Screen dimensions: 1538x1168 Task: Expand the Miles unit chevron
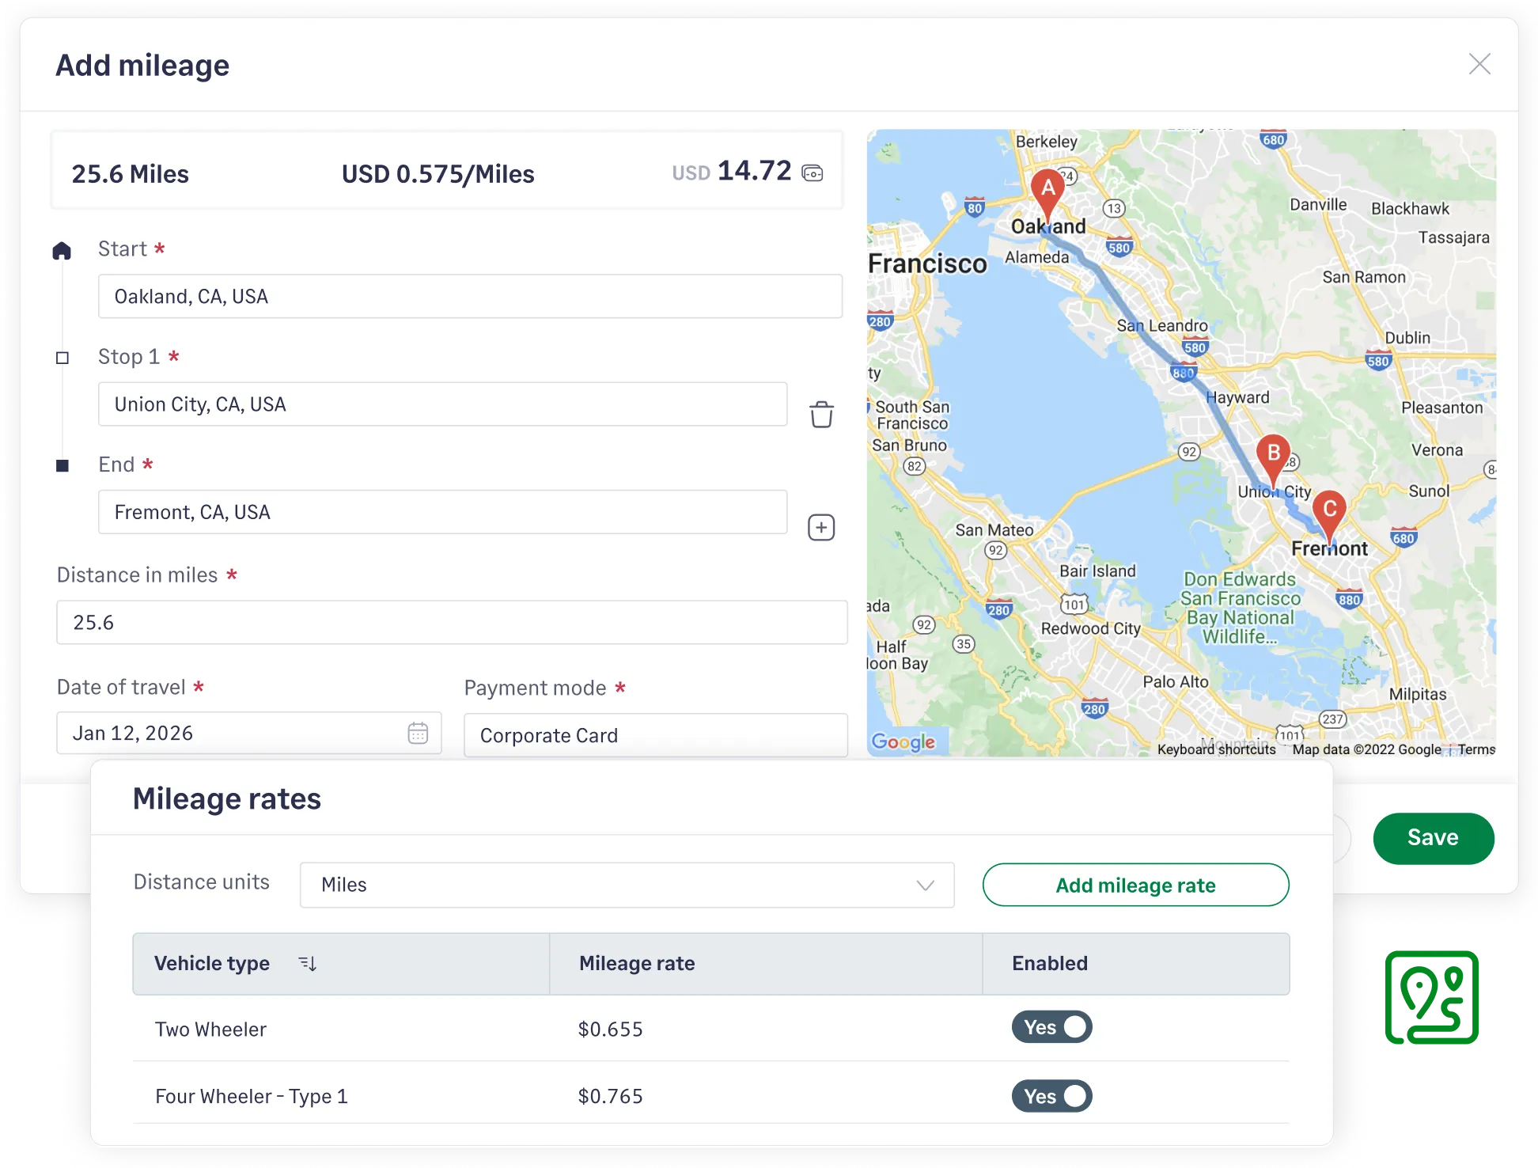point(924,885)
